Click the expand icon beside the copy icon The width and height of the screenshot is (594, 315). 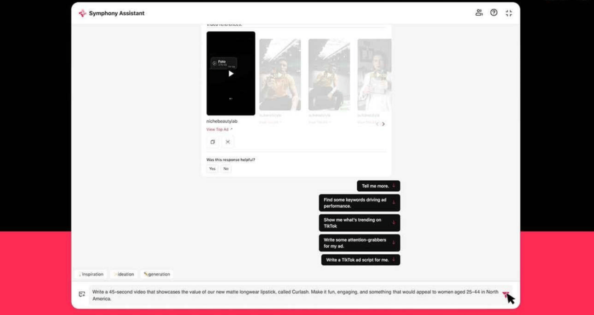click(228, 142)
